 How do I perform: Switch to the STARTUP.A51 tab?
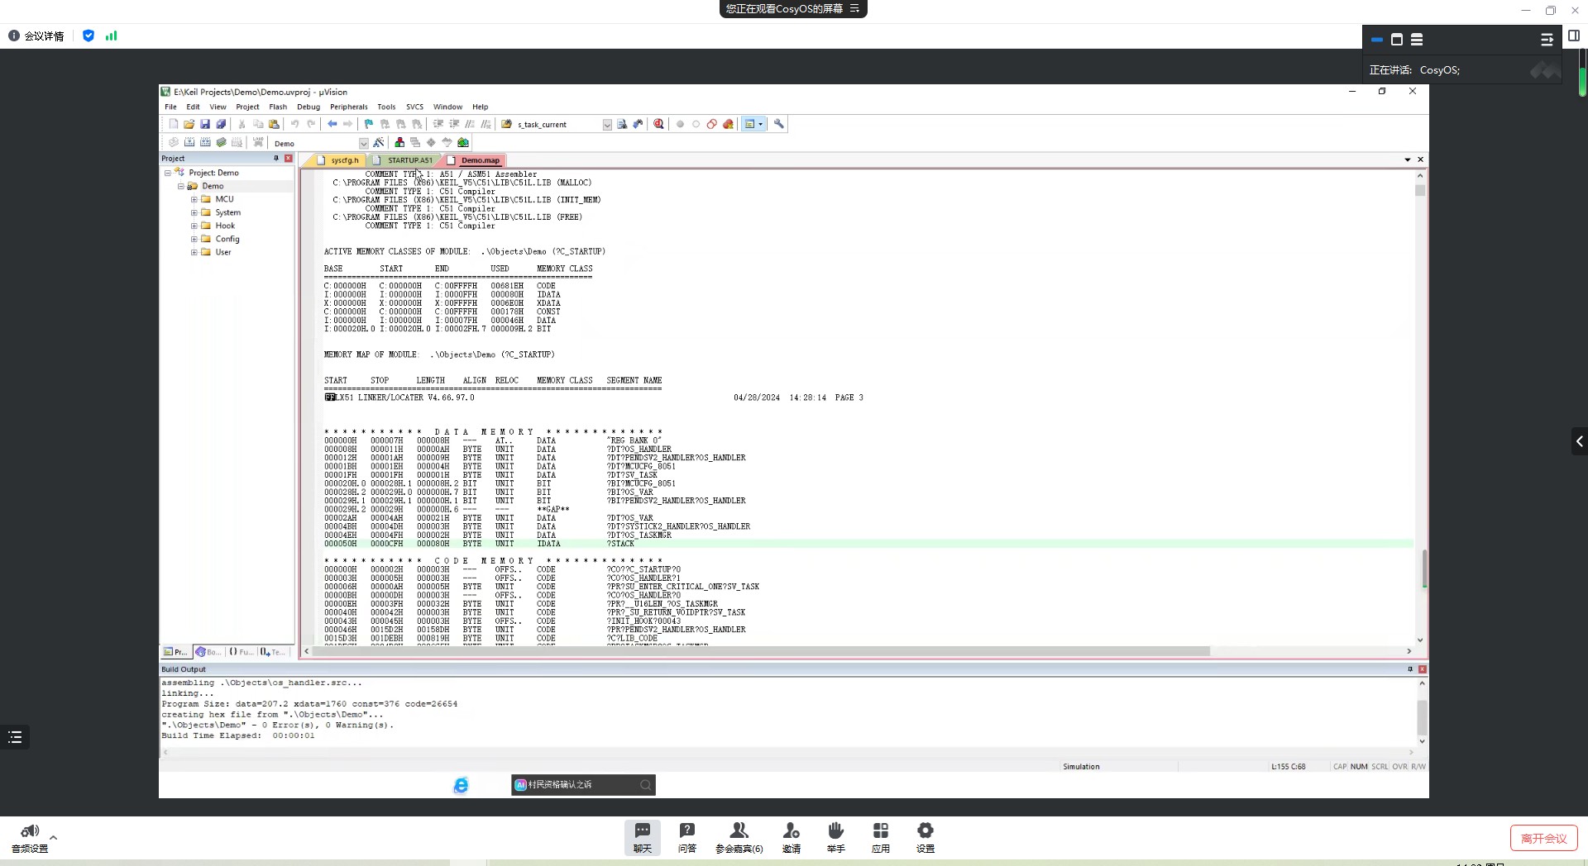tap(404, 160)
